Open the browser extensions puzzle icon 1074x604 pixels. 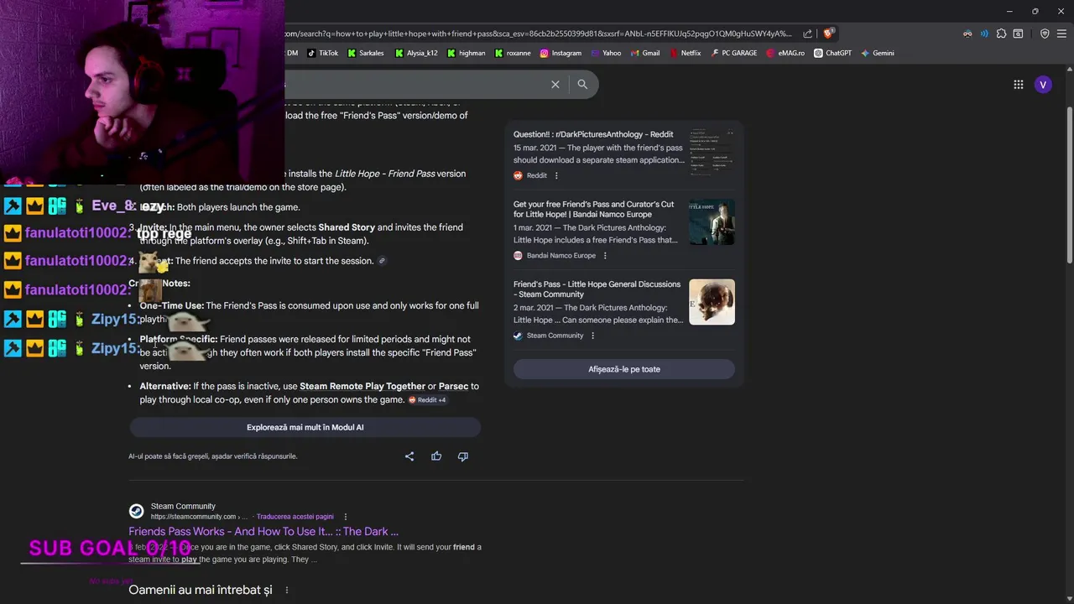(1001, 34)
